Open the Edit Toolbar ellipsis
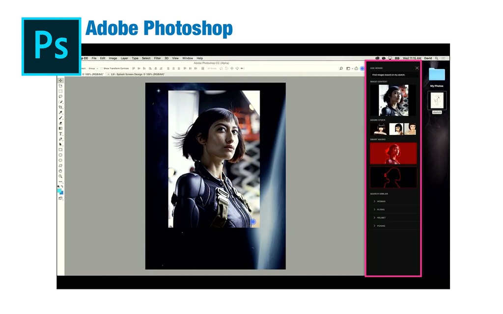503x314 pixels. (60, 182)
